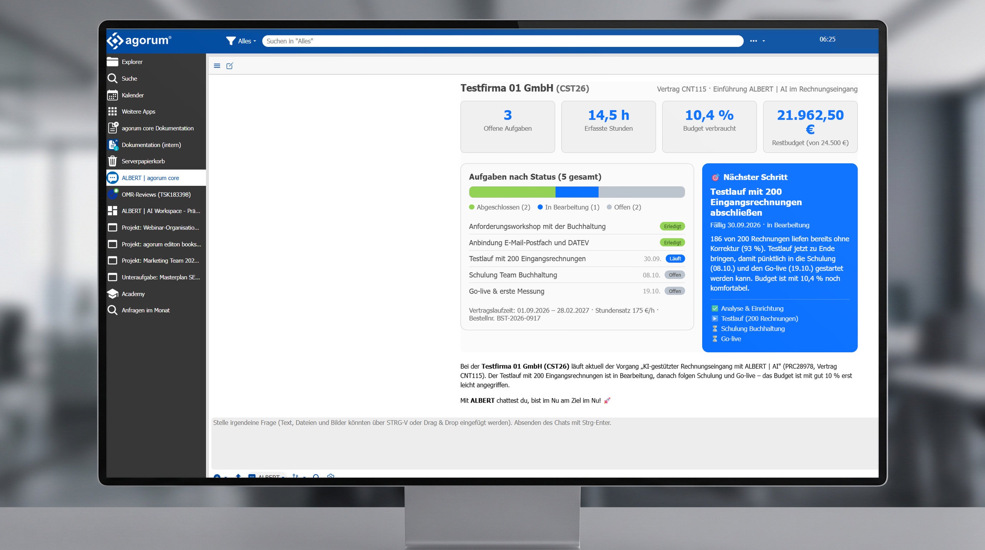The image size is (985, 550).
Task: Open Projekt: Webinar-Organisatio... sidebar entry
Action: point(156,228)
